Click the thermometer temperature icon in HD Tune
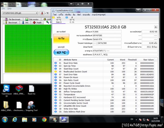The width and height of the screenshot is (164, 128). point(42,13)
